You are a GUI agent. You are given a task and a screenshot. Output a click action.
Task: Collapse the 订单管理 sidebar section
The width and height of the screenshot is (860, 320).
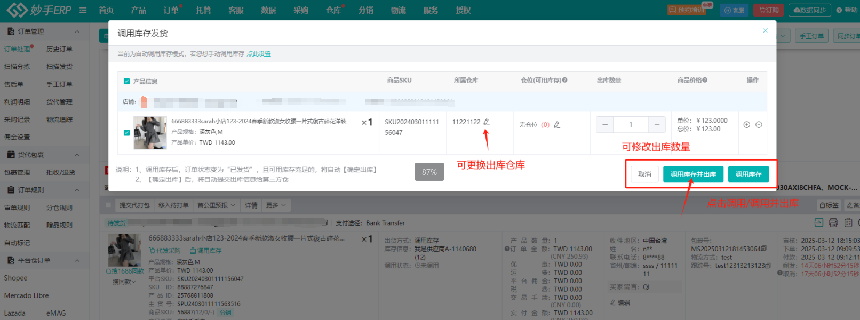[77, 31]
